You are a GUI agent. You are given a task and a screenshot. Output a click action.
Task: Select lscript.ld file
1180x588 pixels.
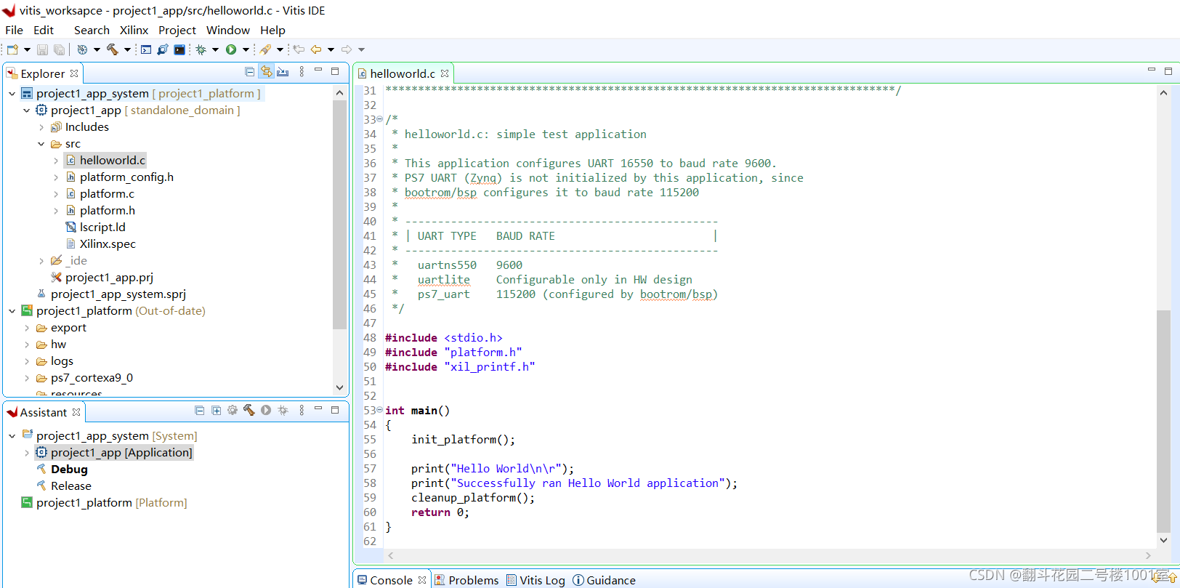click(x=95, y=227)
